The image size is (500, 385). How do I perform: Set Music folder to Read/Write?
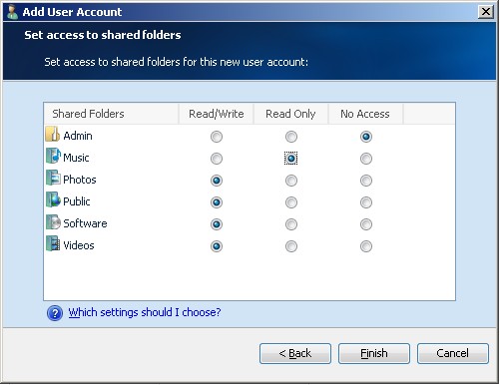(x=217, y=159)
